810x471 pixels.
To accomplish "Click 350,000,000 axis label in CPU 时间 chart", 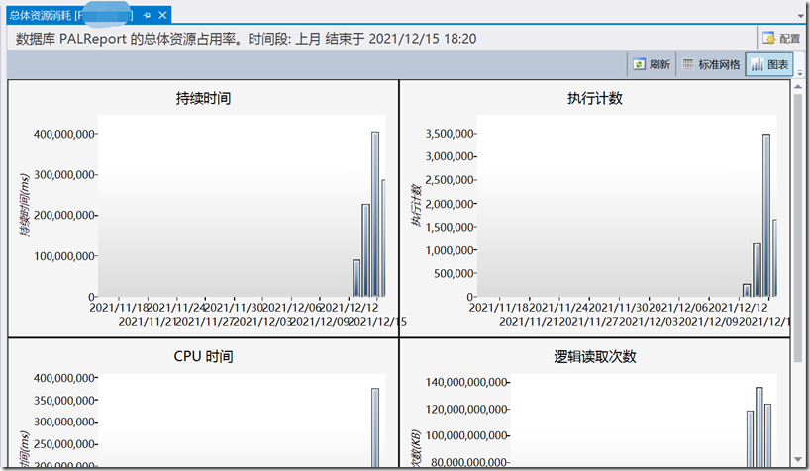I will [x=64, y=400].
